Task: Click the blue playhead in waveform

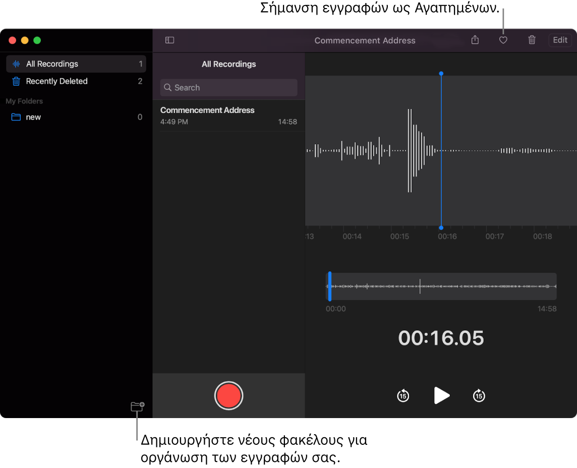Action: coord(441,151)
